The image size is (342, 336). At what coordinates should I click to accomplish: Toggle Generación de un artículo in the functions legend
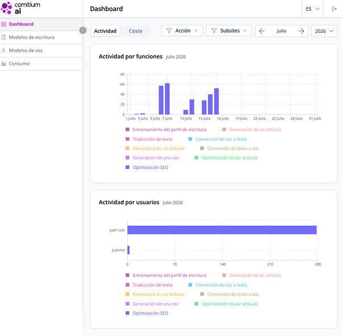tap(252, 129)
